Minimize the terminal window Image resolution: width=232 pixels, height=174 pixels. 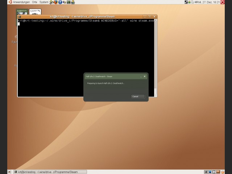145,17
